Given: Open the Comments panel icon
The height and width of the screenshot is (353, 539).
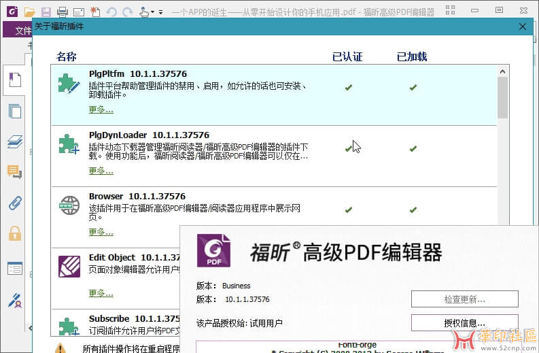Looking at the screenshot, I should (x=14, y=171).
